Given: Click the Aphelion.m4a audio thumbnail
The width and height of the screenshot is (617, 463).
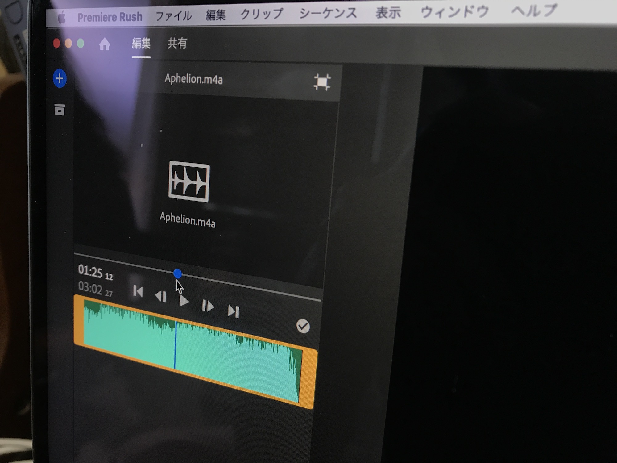Looking at the screenshot, I should click(x=189, y=182).
